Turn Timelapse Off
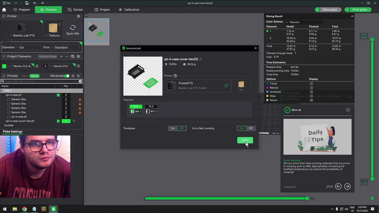Screen dimensions: 379x213 click(182, 128)
